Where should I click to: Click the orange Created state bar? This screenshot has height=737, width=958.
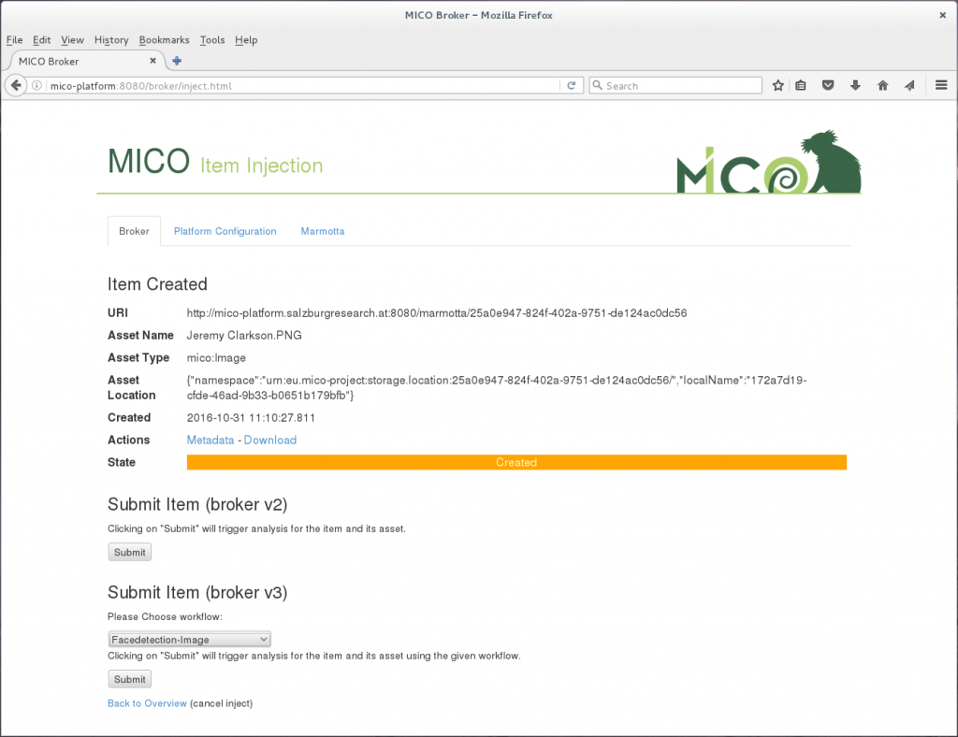pyautogui.click(x=515, y=462)
